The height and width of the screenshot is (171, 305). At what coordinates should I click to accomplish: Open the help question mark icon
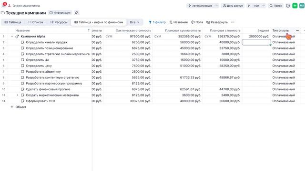click(x=288, y=6)
